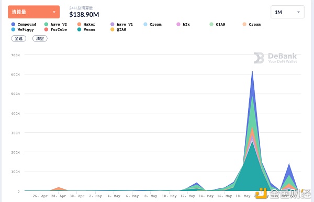Click the arrow in the 1M dropdown
Viewport: 314px width, 202px height.
click(x=298, y=12)
